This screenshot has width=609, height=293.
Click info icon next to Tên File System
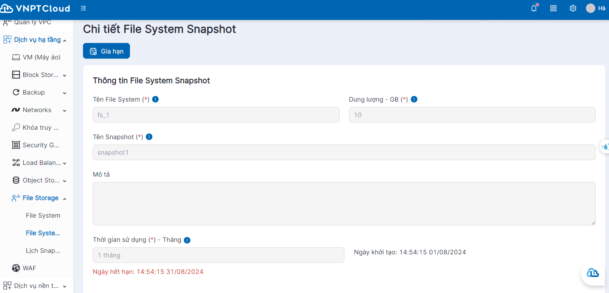click(155, 99)
